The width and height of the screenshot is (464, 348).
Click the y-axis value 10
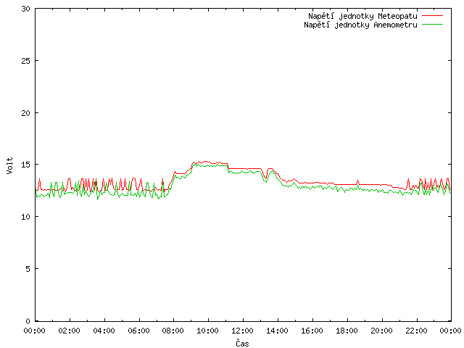26,217
